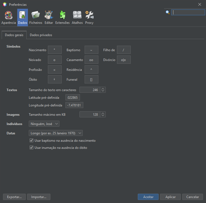Switch to the Dados privados tab
The height and width of the screenshot is (203, 206).
(x=41, y=35)
